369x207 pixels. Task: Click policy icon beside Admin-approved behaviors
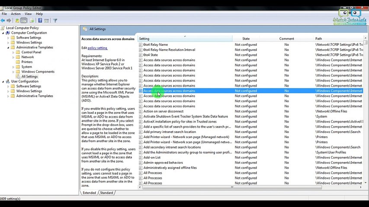141,163
